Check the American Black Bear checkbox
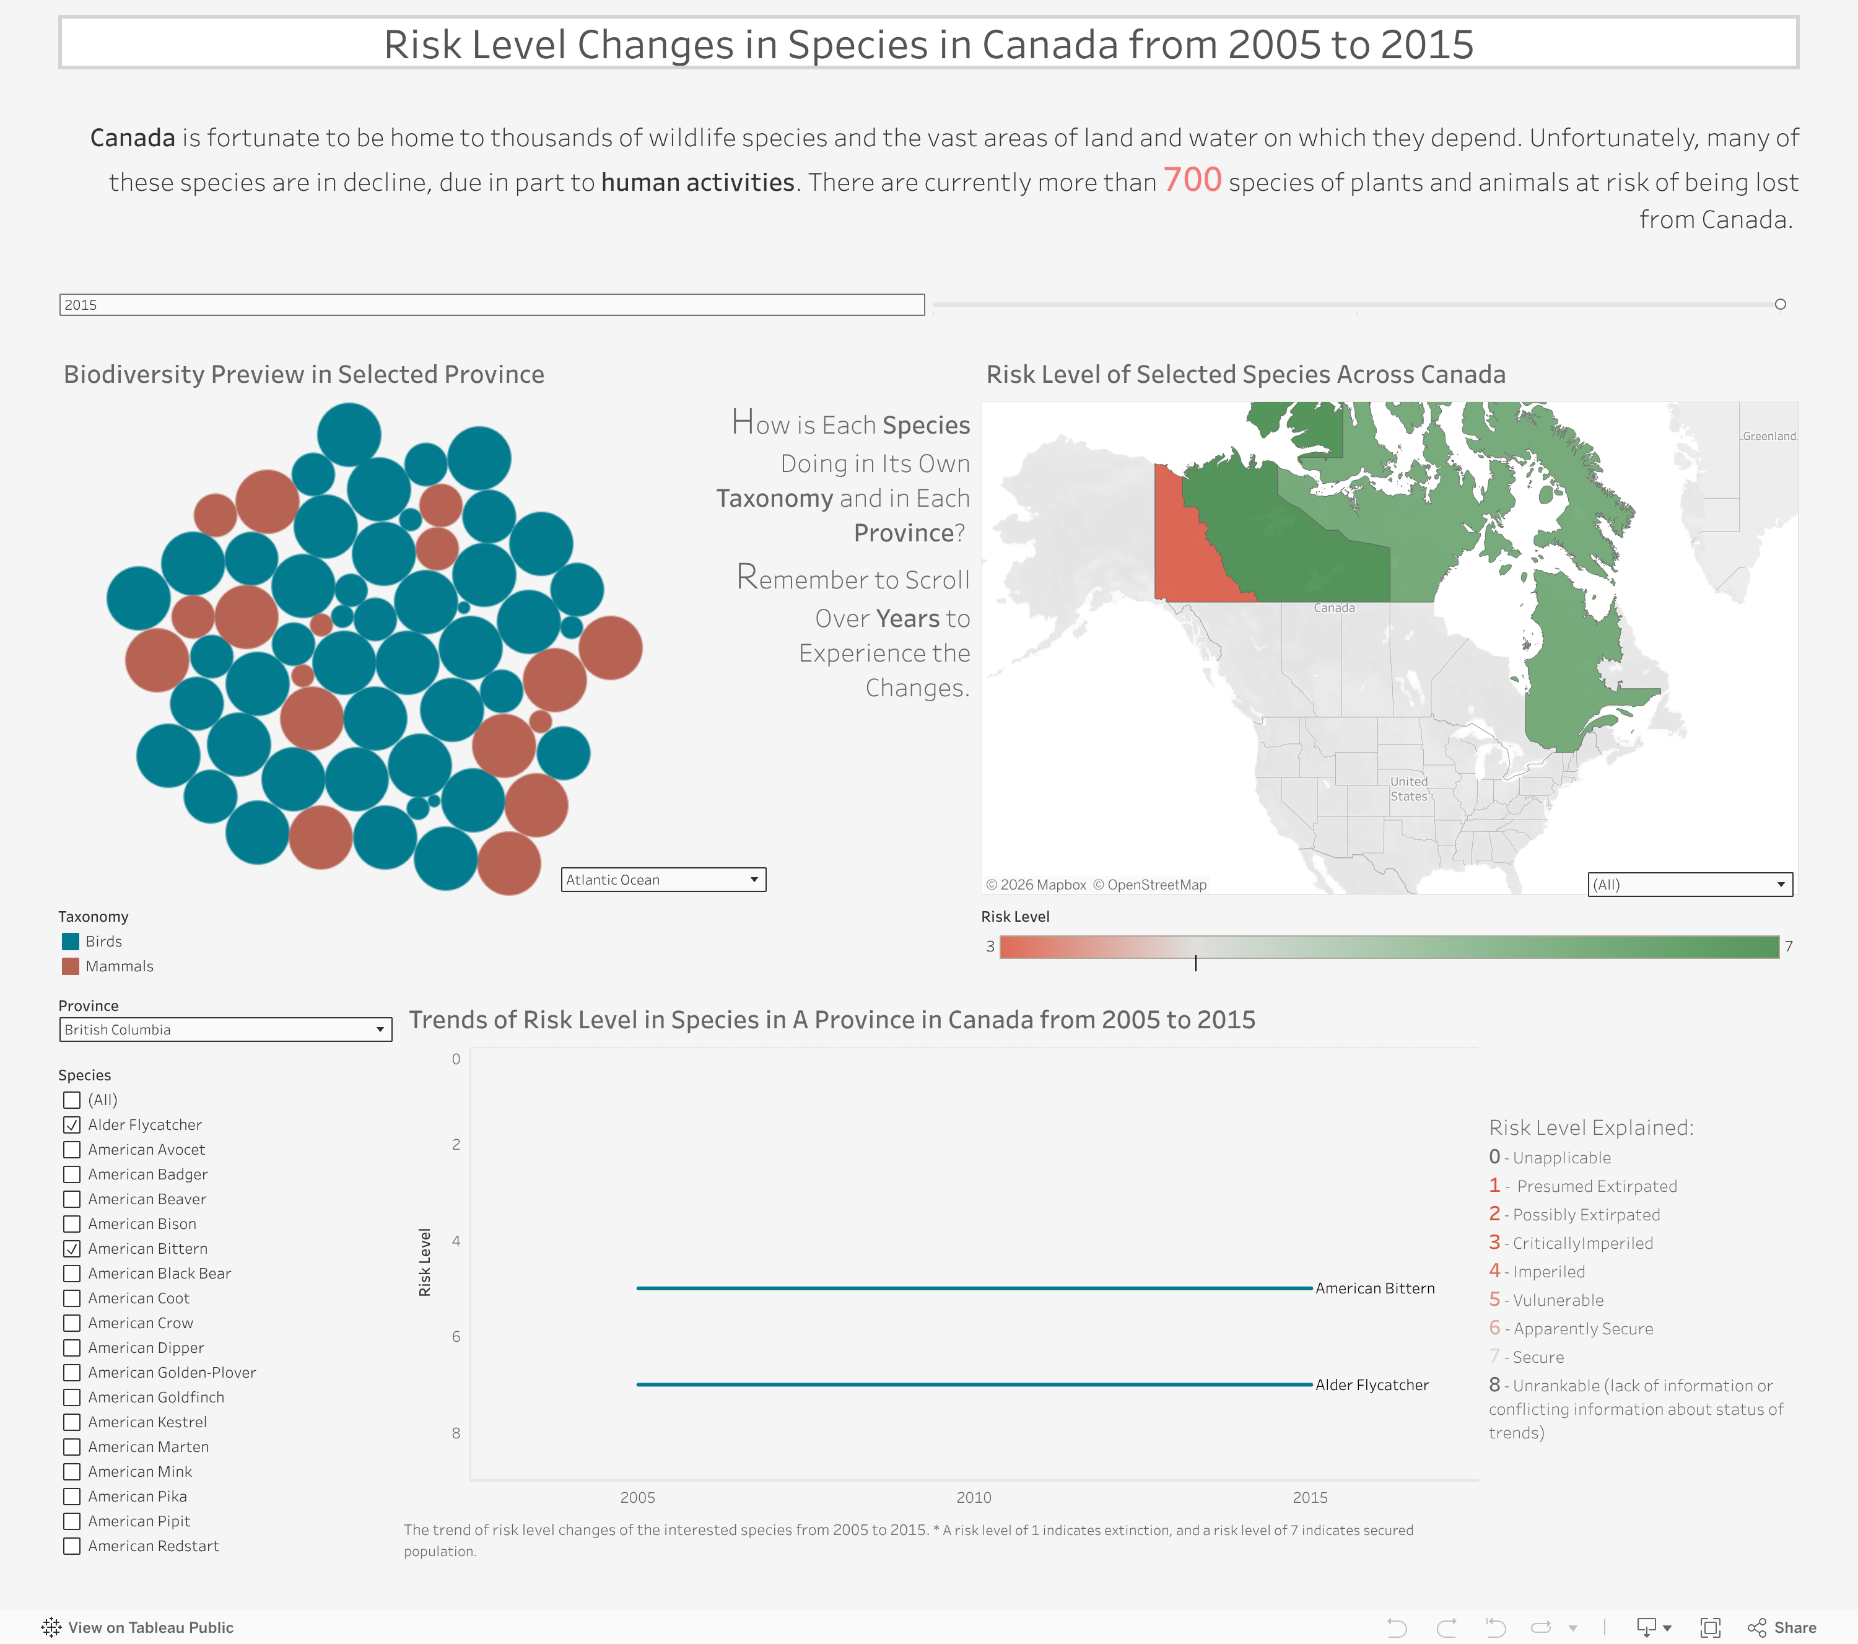This screenshot has height=1644, width=1858. click(72, 1273)
